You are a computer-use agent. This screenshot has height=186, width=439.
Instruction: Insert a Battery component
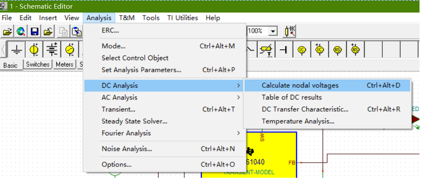point(52,50)
